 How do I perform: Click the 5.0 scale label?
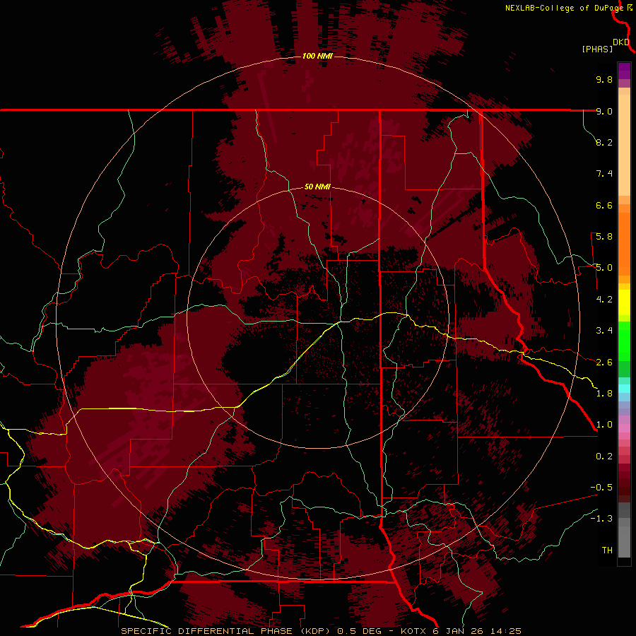point(604,268)
